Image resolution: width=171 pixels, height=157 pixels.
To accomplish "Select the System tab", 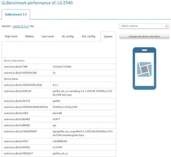I will click(x=108, y=37).
